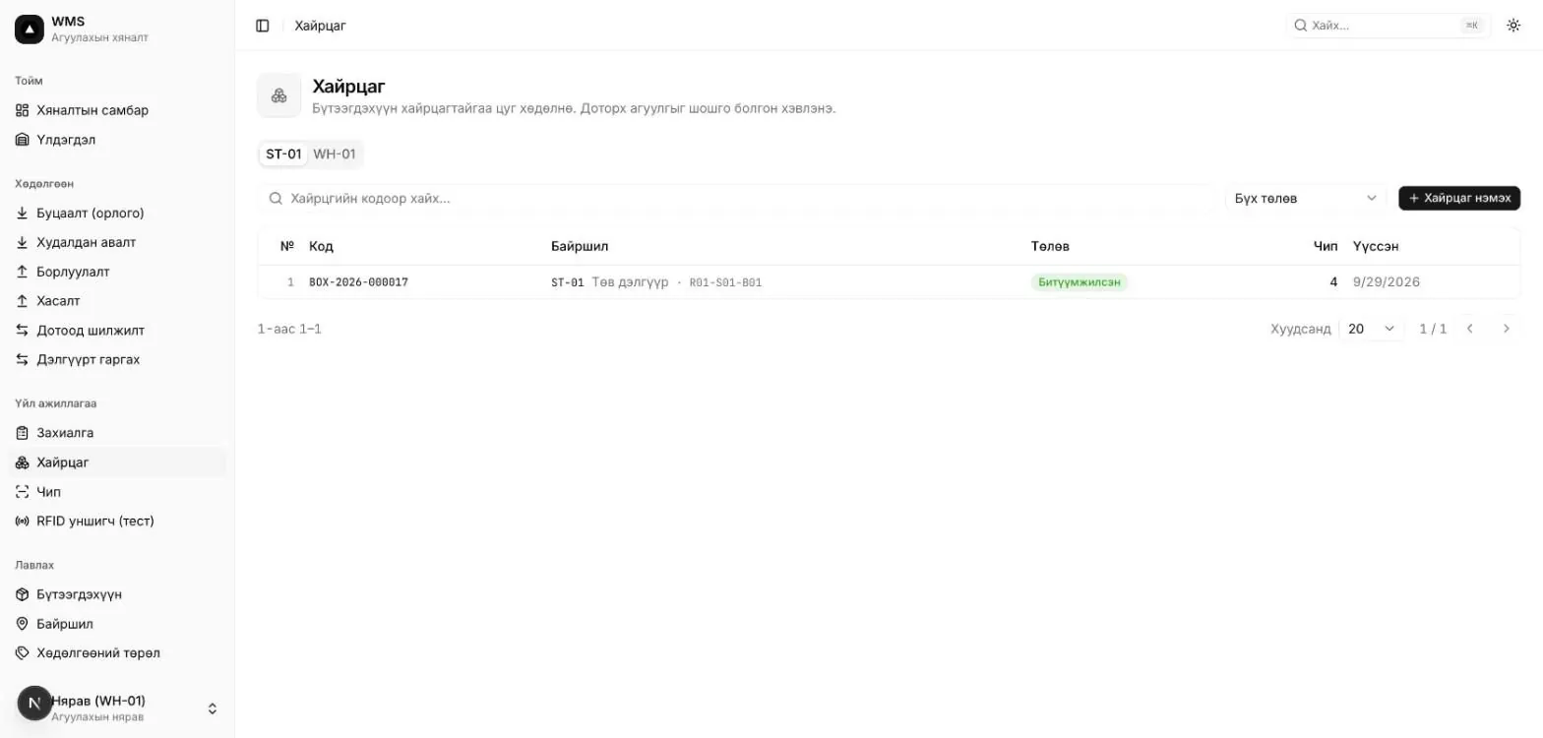Viewport: 1543px width, 738px height.
Task: Click location code R01-S01-B01
Action: pyautogui.click(x=725, y=283)
